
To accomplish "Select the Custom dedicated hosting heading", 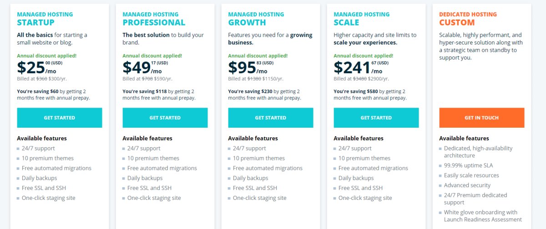I will point(457,22).
